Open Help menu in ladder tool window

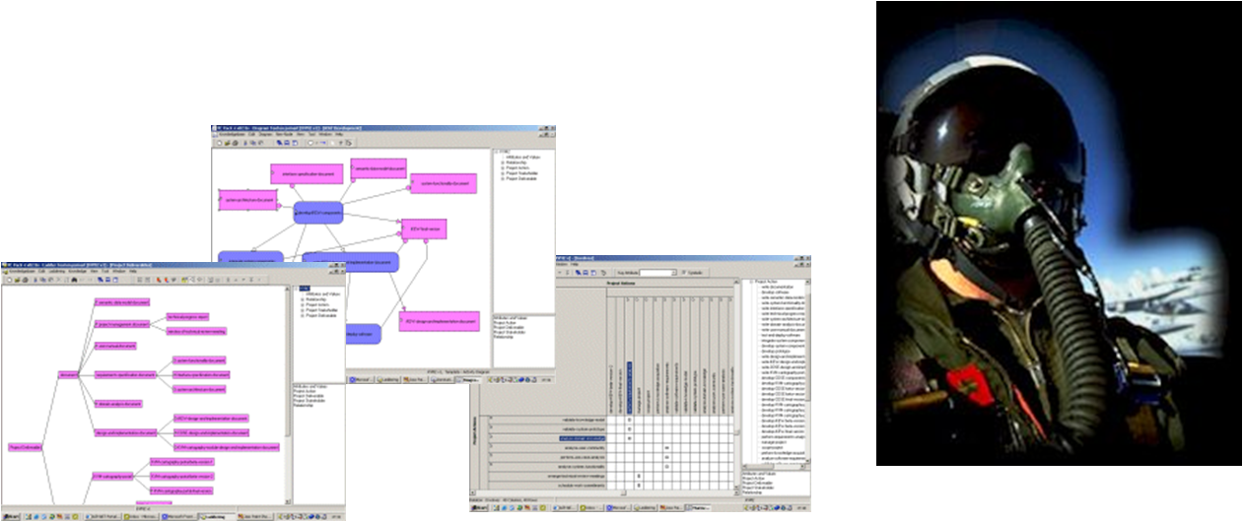pyautogui.click(x=133, y=271)
